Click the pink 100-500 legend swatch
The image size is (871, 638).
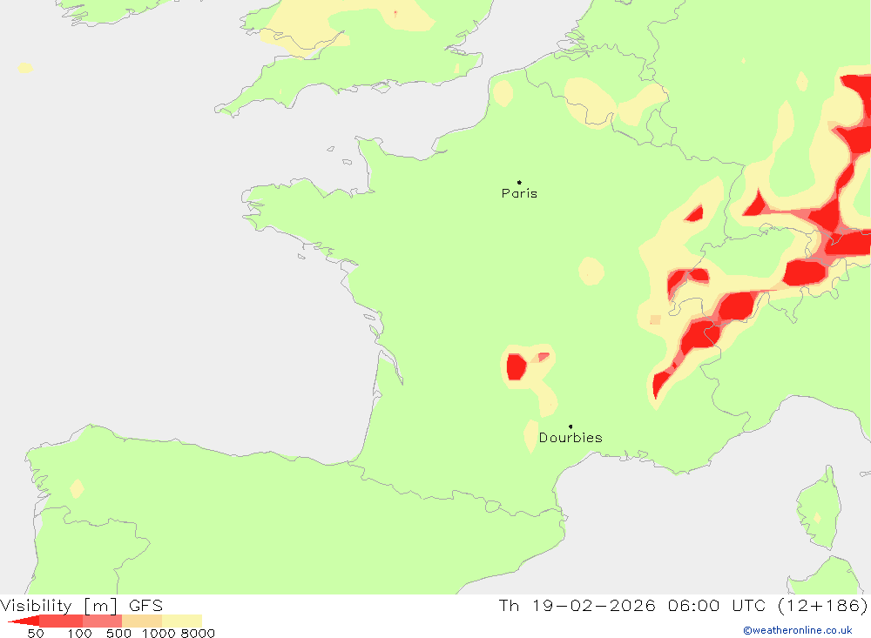102,621
